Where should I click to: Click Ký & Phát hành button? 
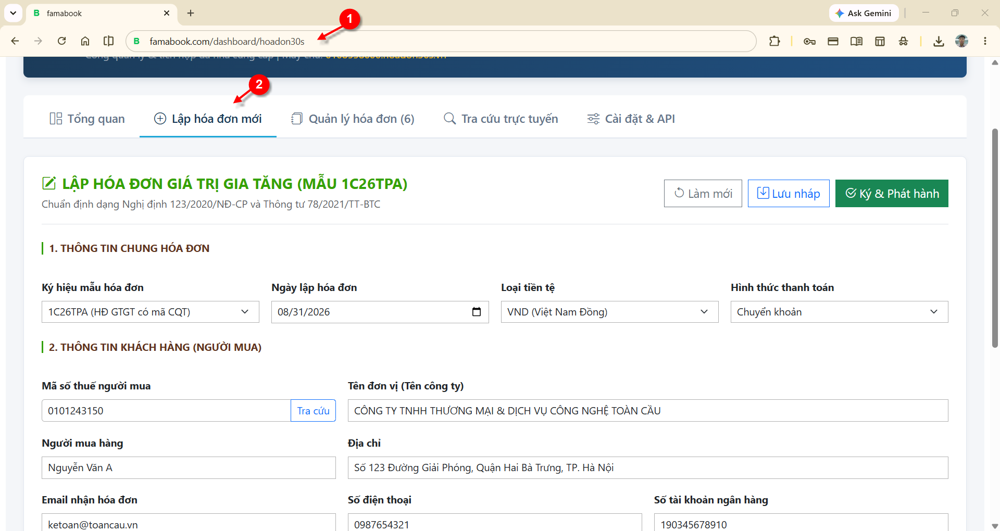[892, 193]
